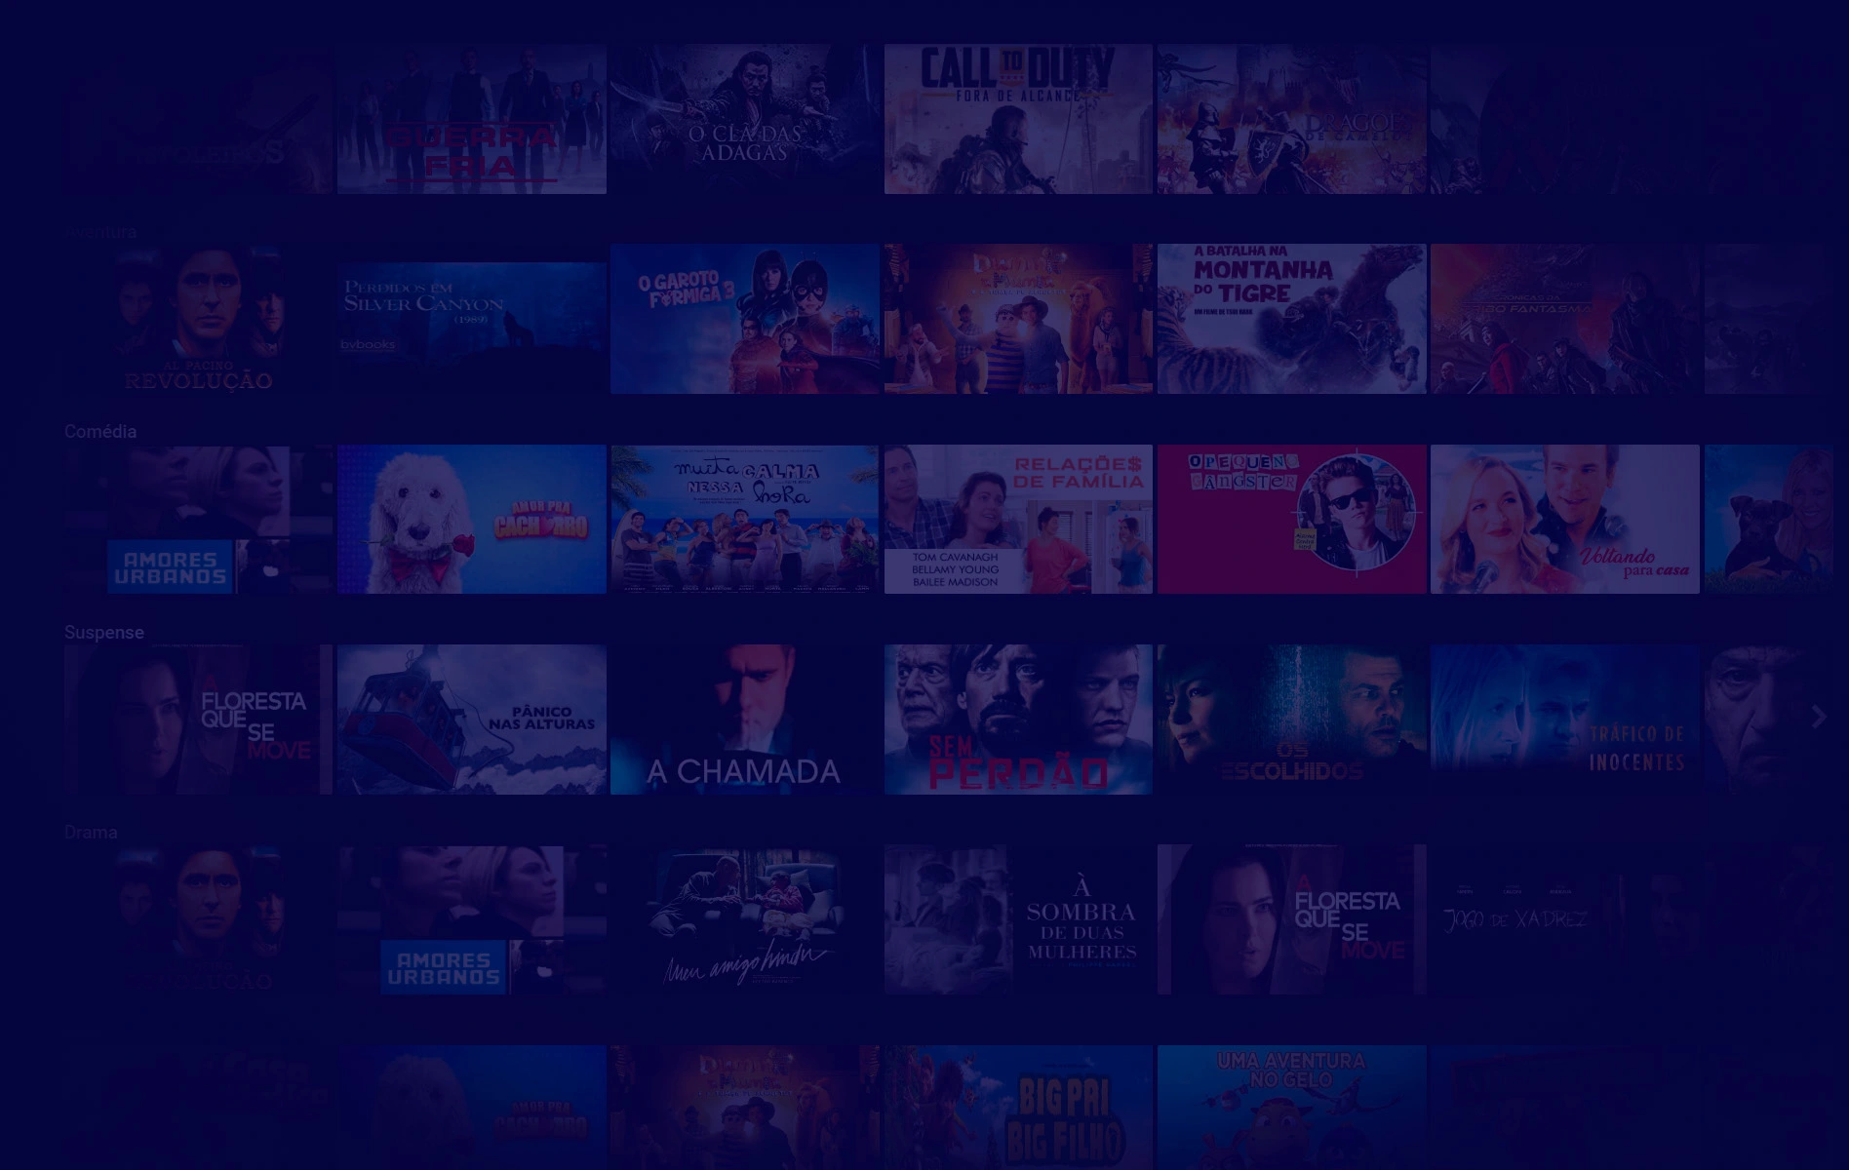This screenshot has width=1849, height=1170.
Task: Open Al Pacino Revolução in Aventura row
Action: point(198,319)
